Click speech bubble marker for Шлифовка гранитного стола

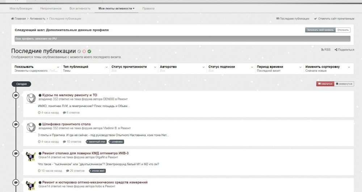coord(16,124)
